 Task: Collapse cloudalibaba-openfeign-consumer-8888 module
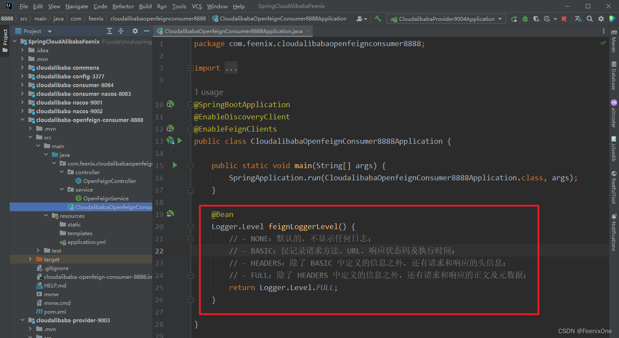(x=23, y=120)
